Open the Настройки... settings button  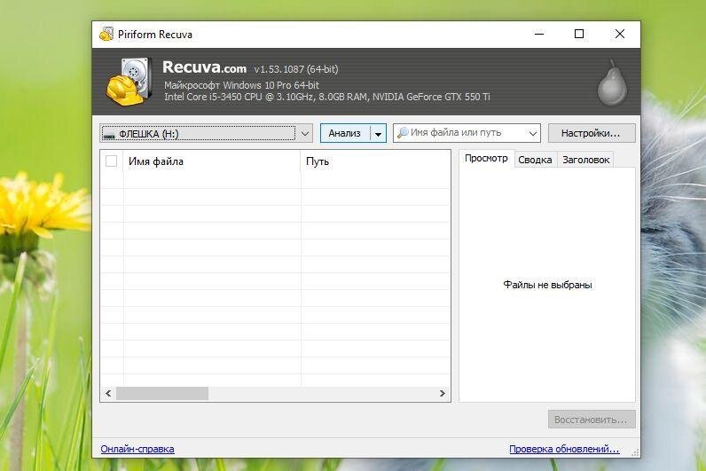[592, 133]
